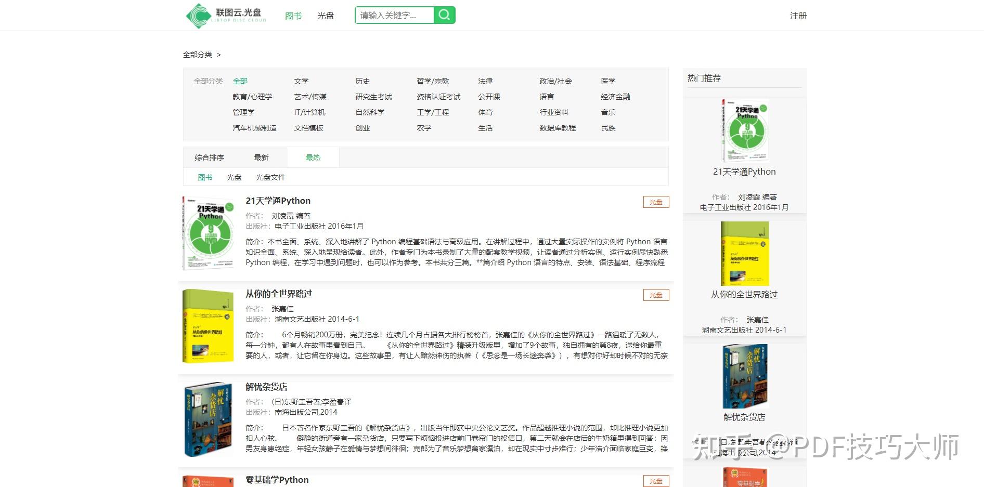Open the 从你的全世界路过 yellow cover in results
Screen dimensions: 984x487
tap(208, 326)
